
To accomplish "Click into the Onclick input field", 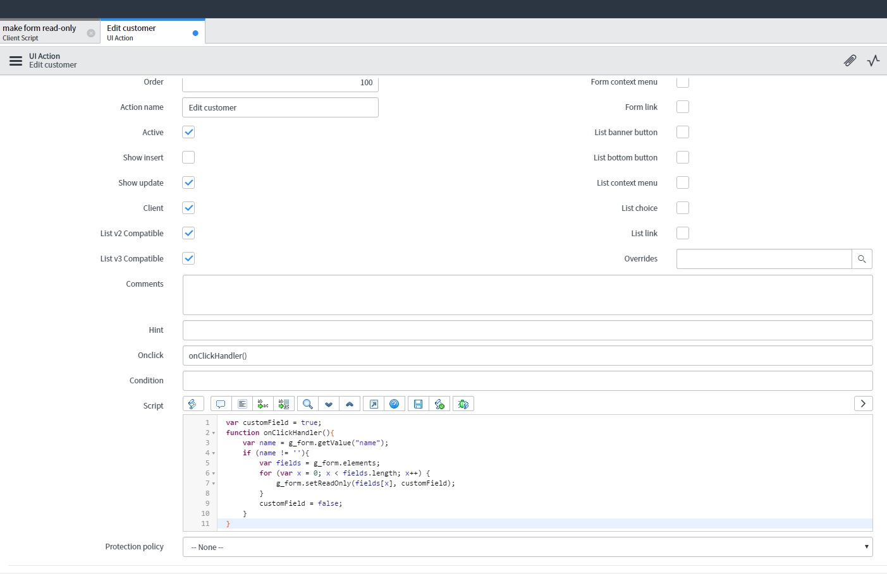I will point(527,356).
